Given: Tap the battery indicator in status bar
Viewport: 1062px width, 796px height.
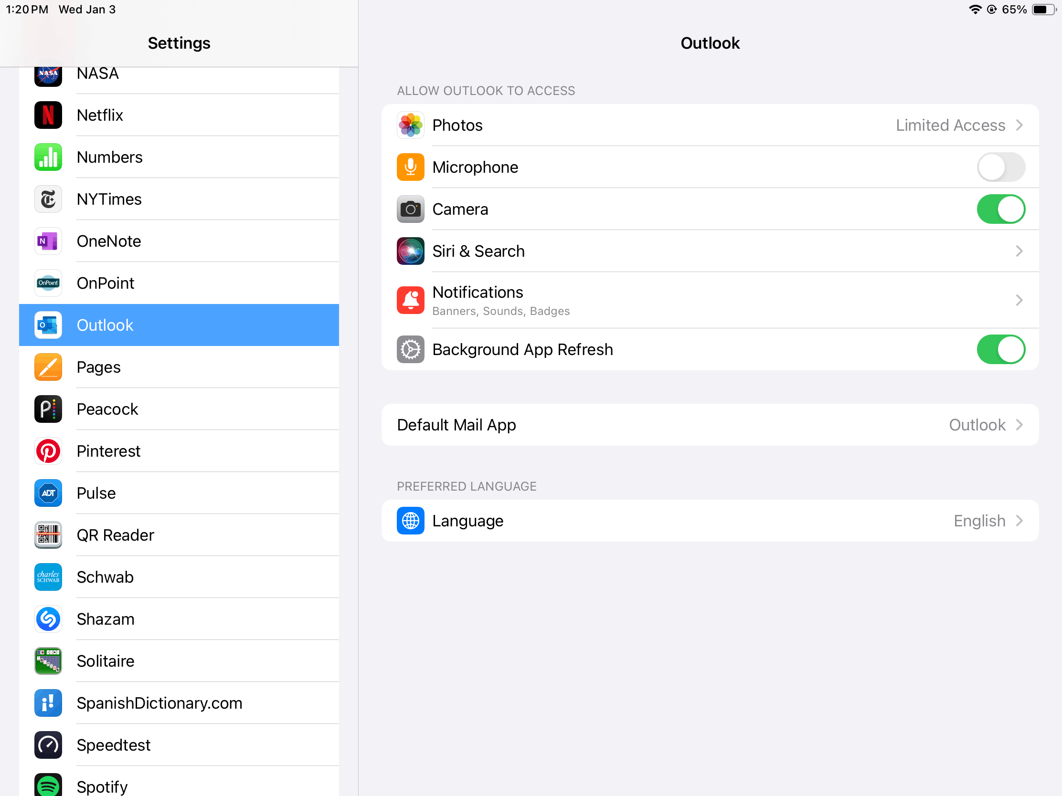Looking at the screenshot, I should (x=1044, y=10).
